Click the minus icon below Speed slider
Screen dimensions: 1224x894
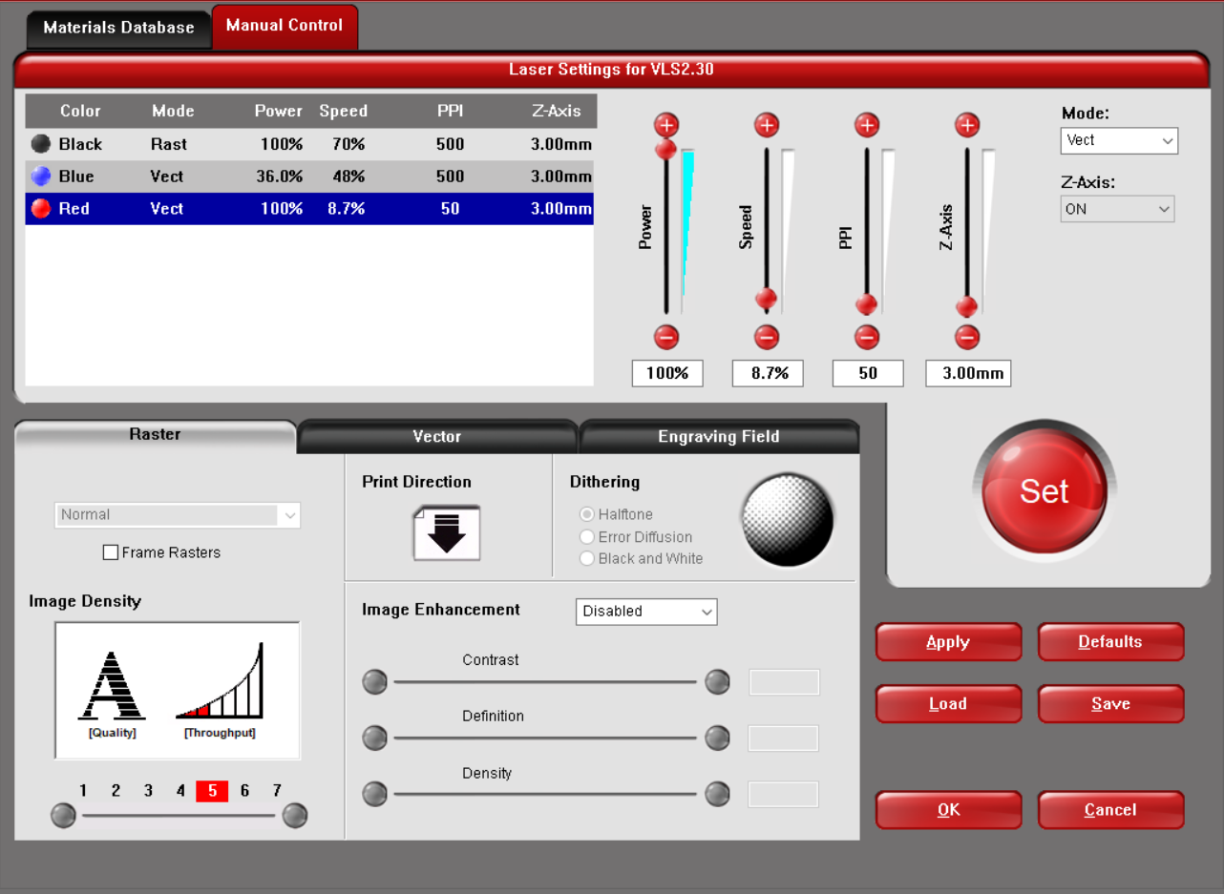(x=767, y=337)
